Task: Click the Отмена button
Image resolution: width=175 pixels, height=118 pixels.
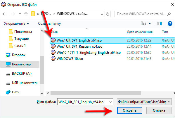Action: 159,110
